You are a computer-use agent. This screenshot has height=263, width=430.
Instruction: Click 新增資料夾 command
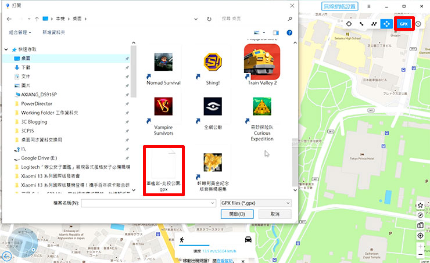pos(53,33)
